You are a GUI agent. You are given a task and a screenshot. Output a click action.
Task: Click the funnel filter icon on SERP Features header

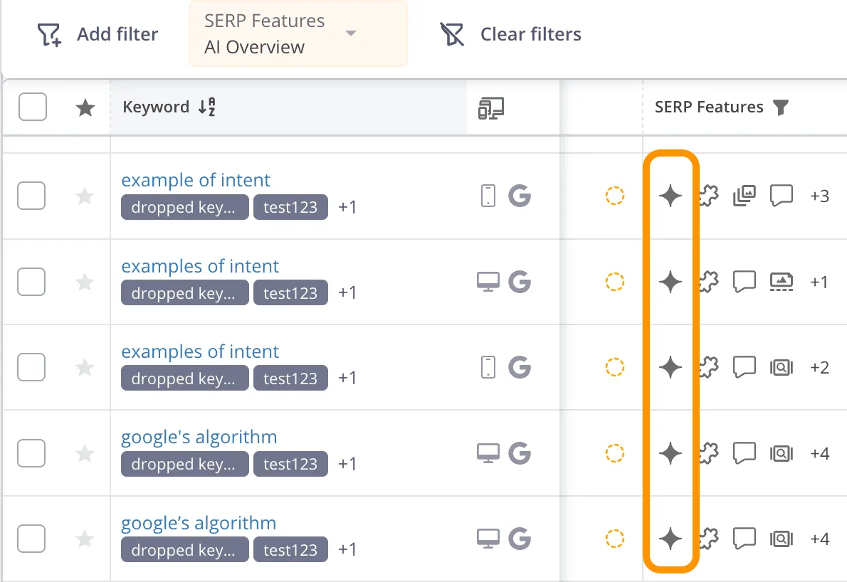coord(781,107)
